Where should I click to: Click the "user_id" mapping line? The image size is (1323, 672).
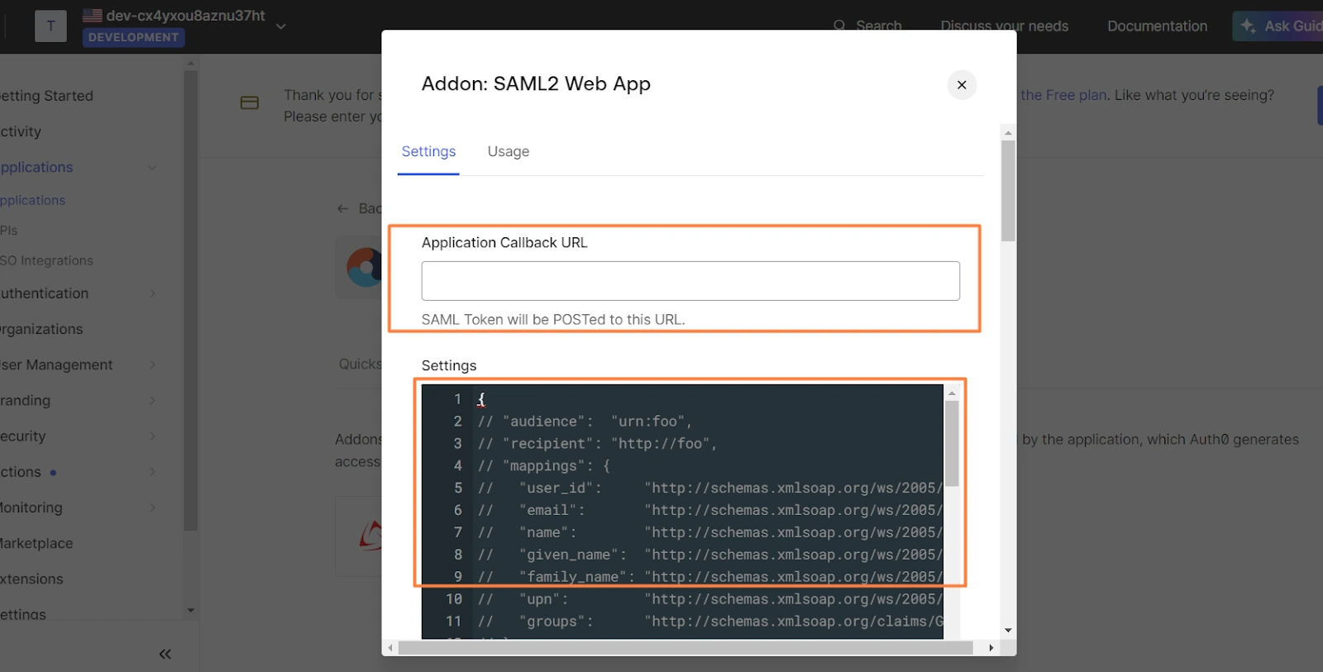[x=709, y=489]
